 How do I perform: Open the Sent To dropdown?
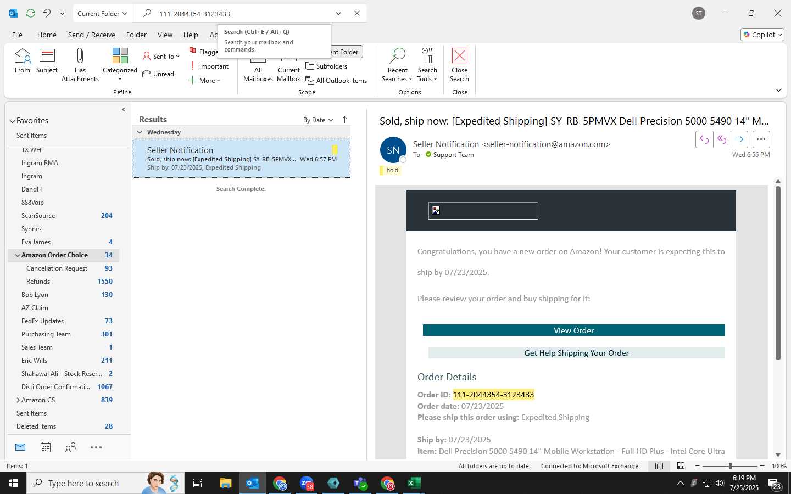tap(161, 56)
